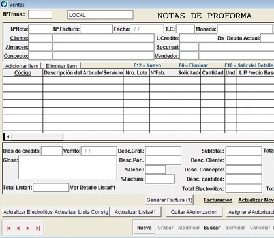Image resolution: width=274 pixels, height=238 pixels.
Task: Click the Vendedor code input field
Action: [x=189, y=56]
